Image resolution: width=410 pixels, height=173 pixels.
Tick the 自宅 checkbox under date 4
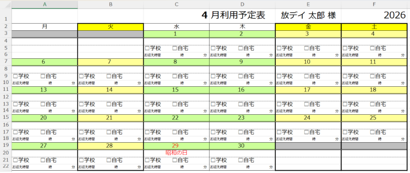pos(372,48)
